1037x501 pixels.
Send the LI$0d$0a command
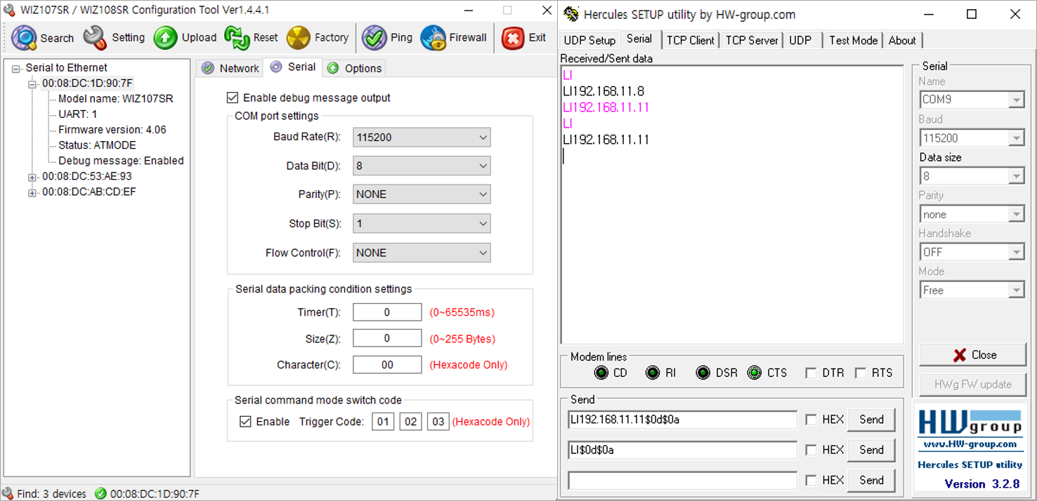[x=871, y=450]
